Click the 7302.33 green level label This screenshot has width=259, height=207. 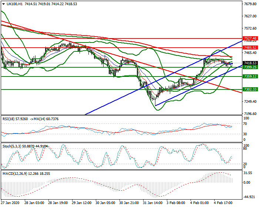pyautogui.click(x=250, y=89)
